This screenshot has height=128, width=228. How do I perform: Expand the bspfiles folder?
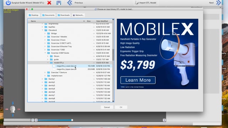point(42,27)
